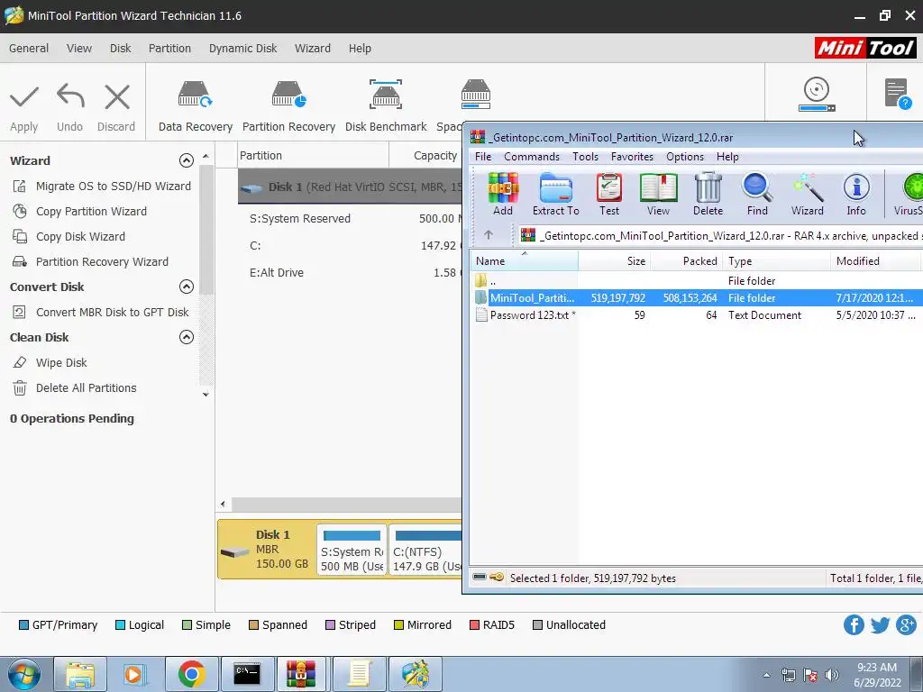Image resolution: width=923 pixels, height=692 pixels.
Task: Select the parent '..' folder entry
Action: 698,281
